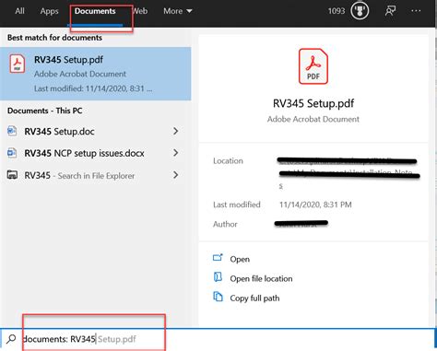
Task: Show the 1093 rewards points
Action: [337, 11]
